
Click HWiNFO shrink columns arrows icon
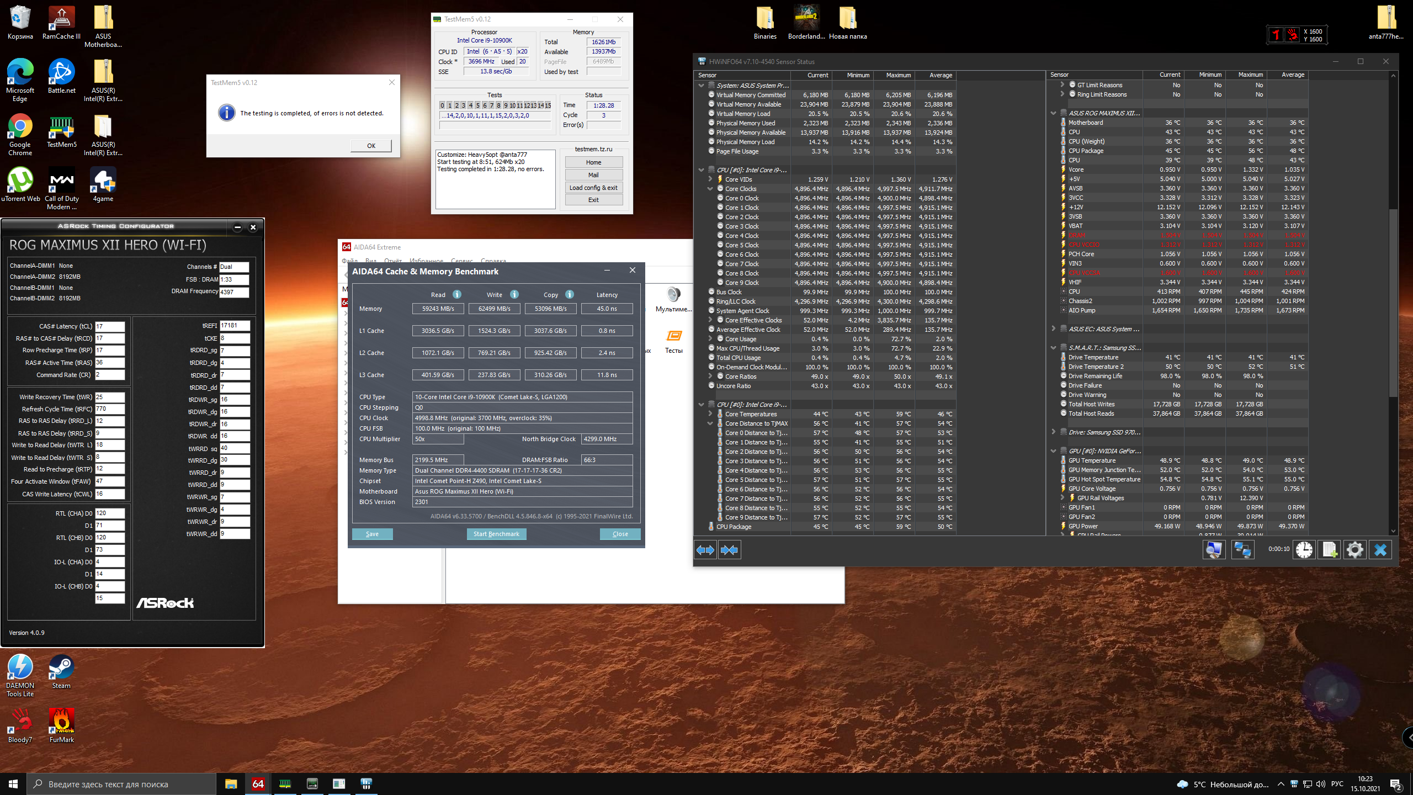729,550
